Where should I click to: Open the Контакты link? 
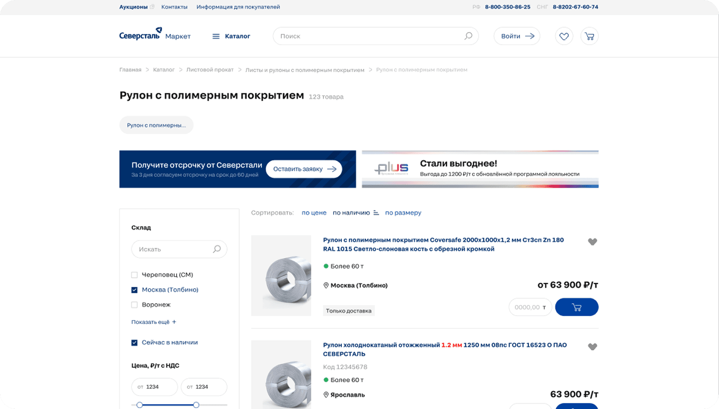[175, 7]
